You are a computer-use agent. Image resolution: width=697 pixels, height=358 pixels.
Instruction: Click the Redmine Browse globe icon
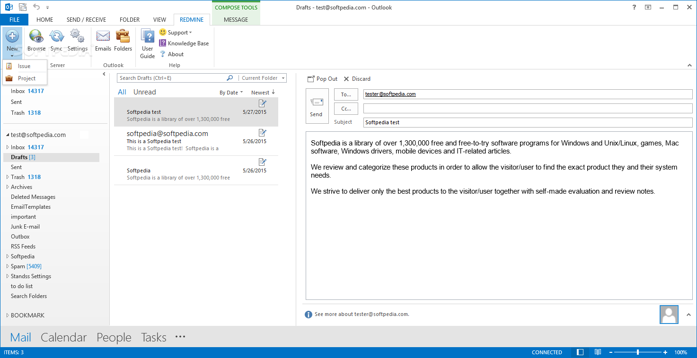click(36, 36)
